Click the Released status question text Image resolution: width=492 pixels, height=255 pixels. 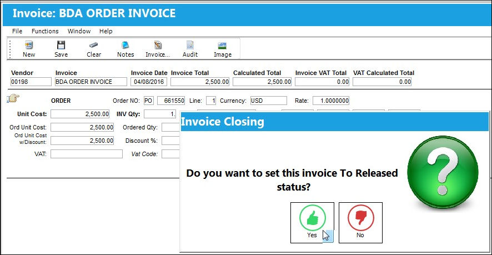pos(292,180)
